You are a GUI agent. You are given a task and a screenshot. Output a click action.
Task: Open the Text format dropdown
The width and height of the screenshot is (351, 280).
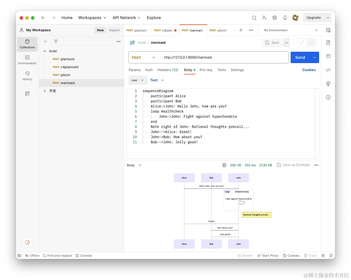pos(157,80)
